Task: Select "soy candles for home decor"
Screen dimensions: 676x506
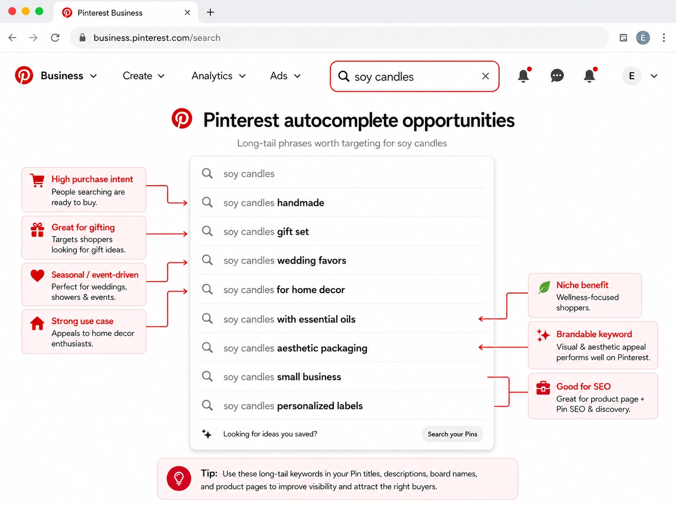Action: (342, 290)
